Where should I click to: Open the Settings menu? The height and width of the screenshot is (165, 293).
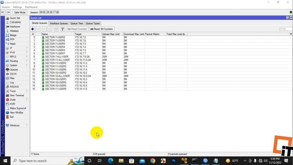17,7
